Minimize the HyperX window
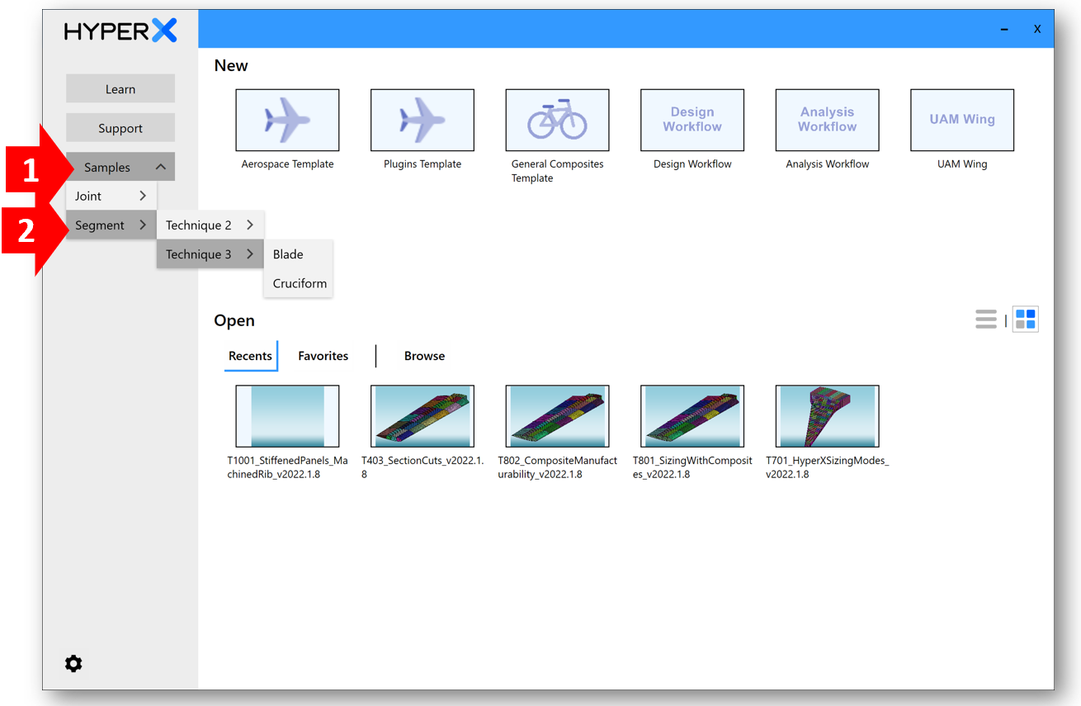The height and width of the screenshot is (706, 1081). click(x=1004, y=29)
